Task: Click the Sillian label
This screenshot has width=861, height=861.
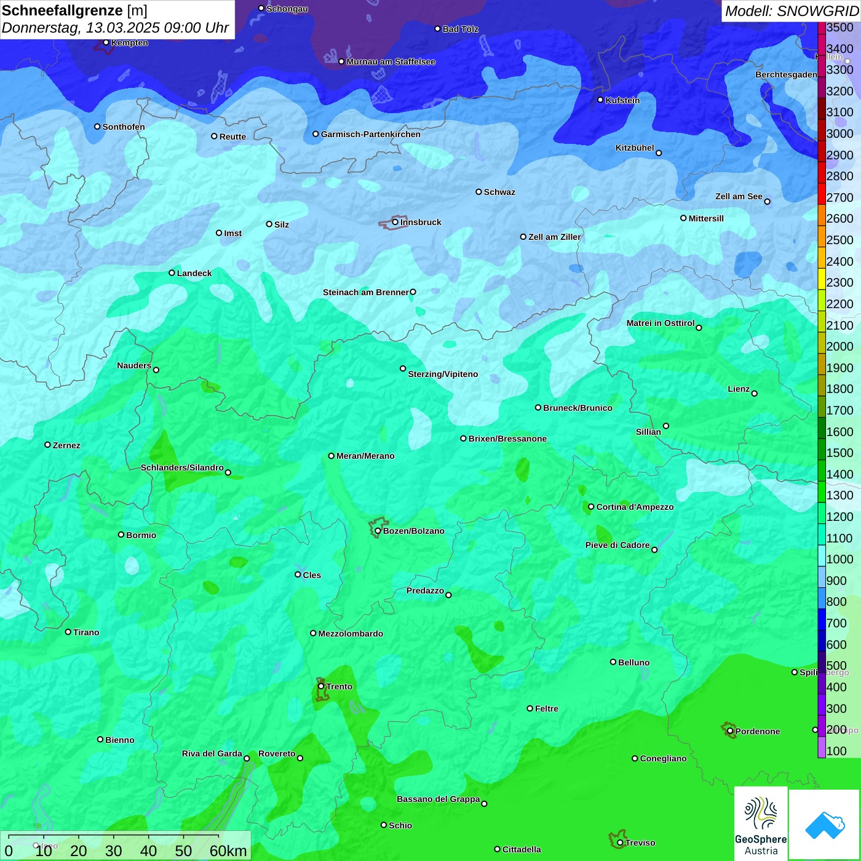Action: click(648, 432)
